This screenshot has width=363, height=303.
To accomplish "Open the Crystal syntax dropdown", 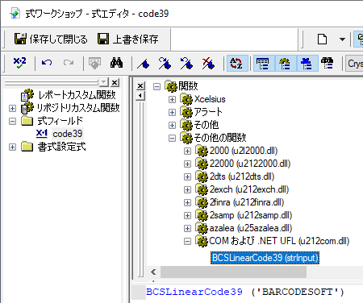I will (354, 64).
